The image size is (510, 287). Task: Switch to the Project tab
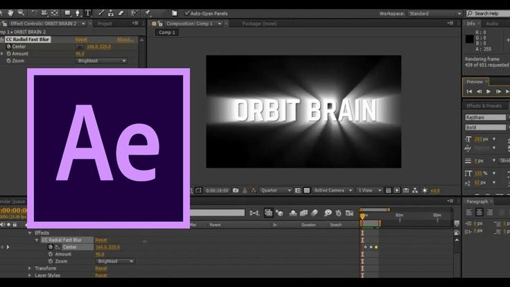105,24
